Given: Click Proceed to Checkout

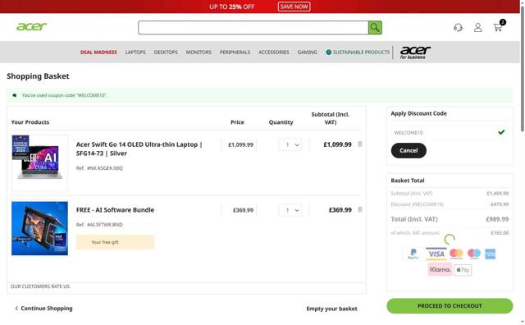Looking at the screenshot, I should tap(450, 306).
